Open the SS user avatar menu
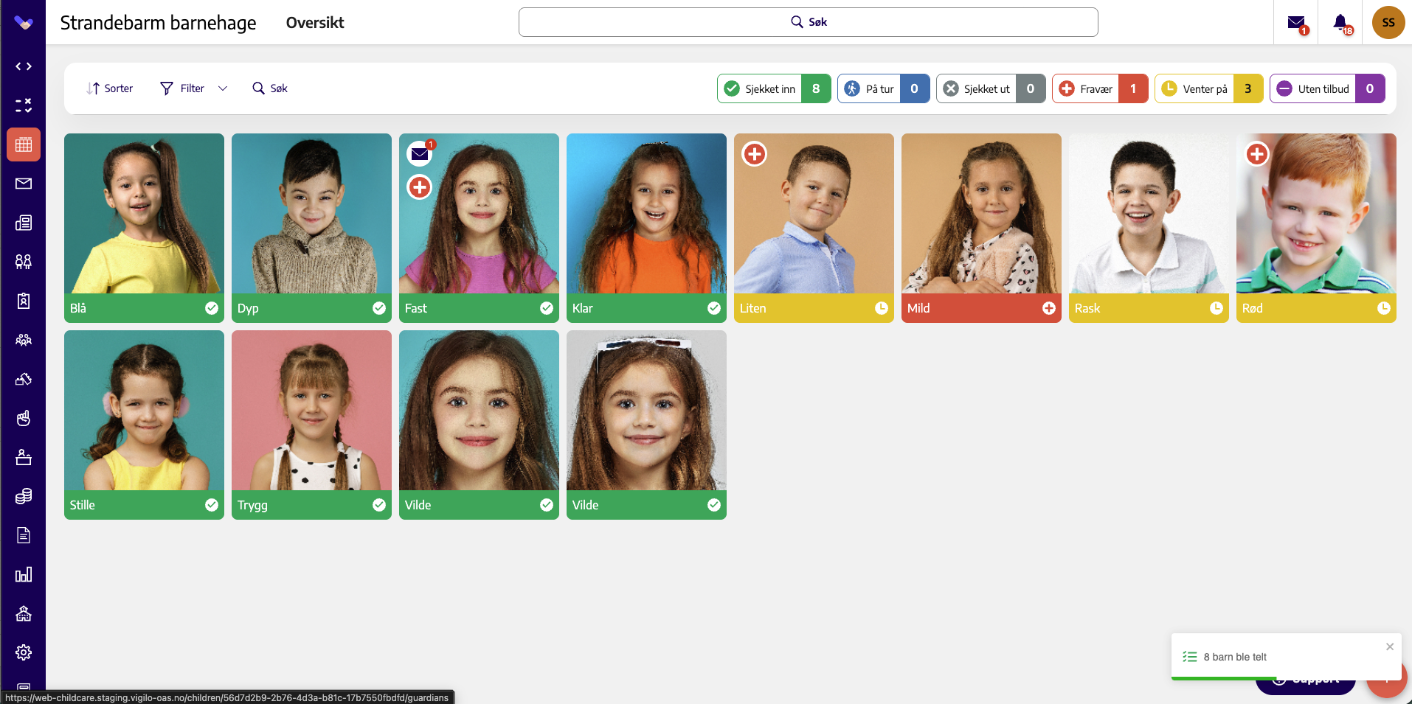The width and height of the screenshot is (1412, 704). tap(1388, 23)
